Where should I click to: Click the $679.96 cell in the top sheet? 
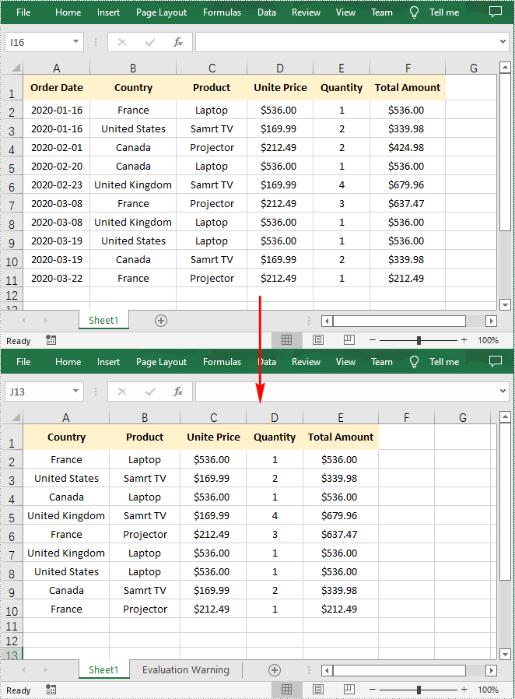pos(408,184)
